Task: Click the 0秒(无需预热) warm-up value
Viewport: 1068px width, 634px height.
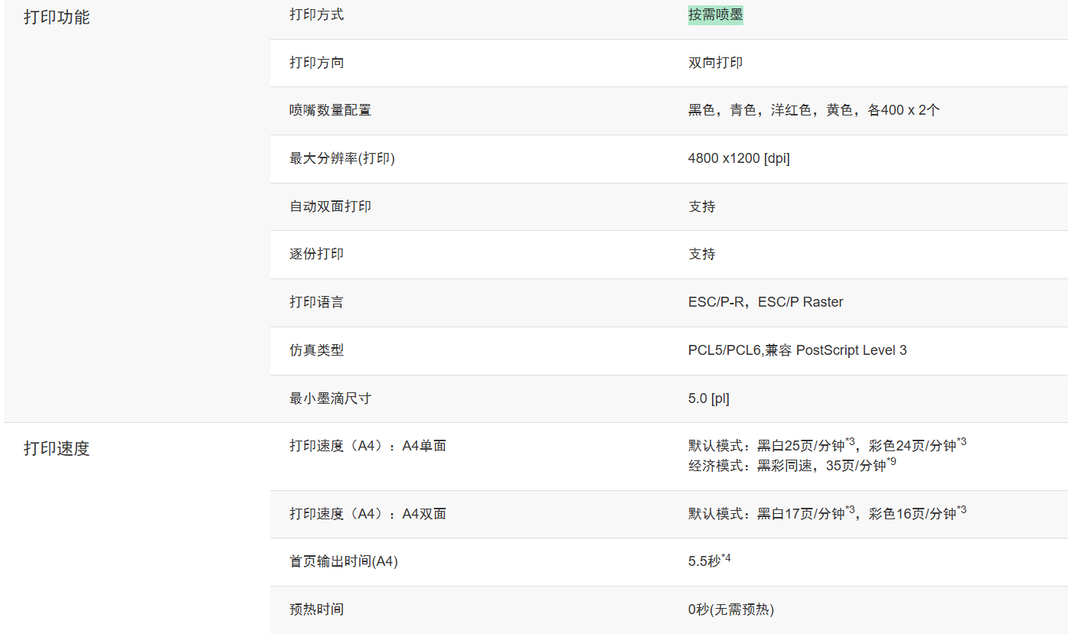Action: 730,610
